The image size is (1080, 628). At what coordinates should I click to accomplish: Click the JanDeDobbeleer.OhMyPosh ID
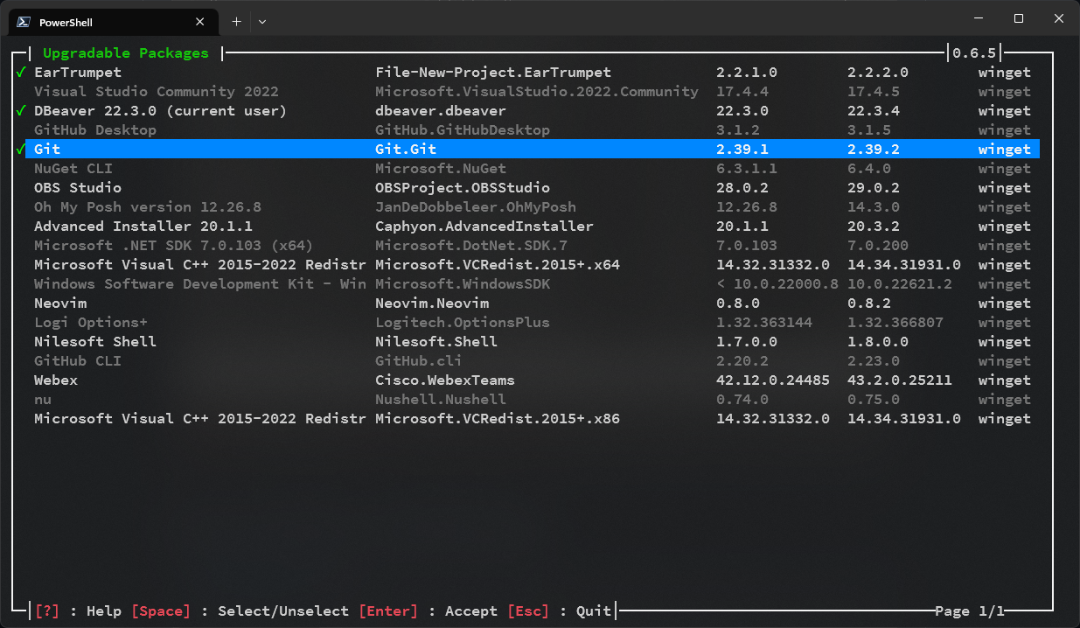pos(476,207)
